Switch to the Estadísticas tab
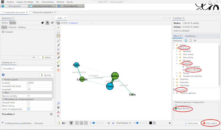This screenshot has width=221, height=130. 190,36
